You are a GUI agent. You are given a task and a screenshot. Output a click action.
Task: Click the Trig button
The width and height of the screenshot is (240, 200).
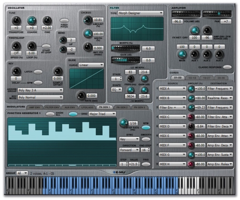tap(146, 164)
